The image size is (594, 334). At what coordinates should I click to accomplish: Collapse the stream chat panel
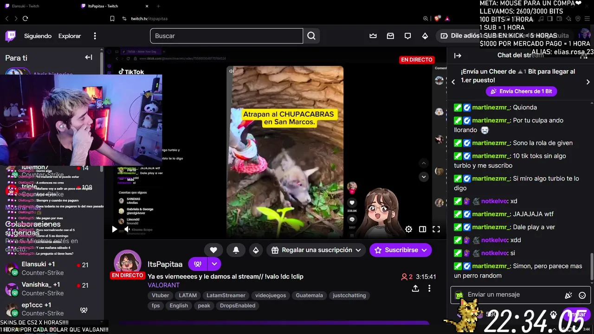tap(458, 56)
